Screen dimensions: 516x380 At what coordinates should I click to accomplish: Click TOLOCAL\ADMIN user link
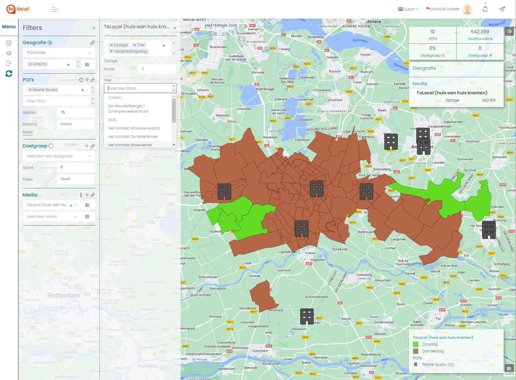click(x=442, y=9)
